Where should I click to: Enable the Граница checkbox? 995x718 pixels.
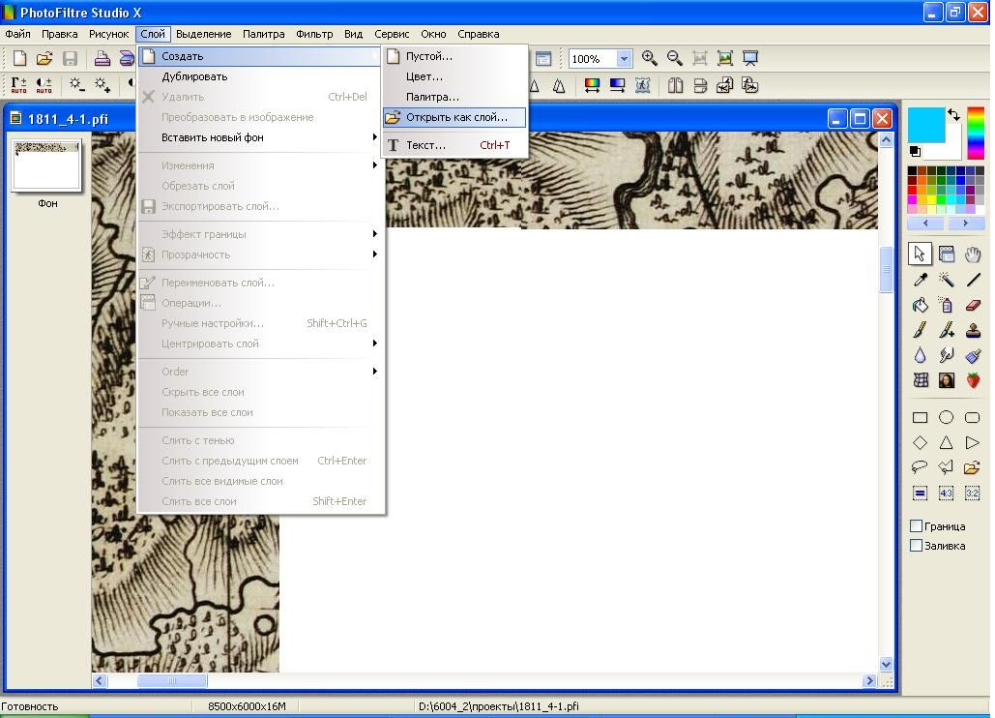(916, 526)
